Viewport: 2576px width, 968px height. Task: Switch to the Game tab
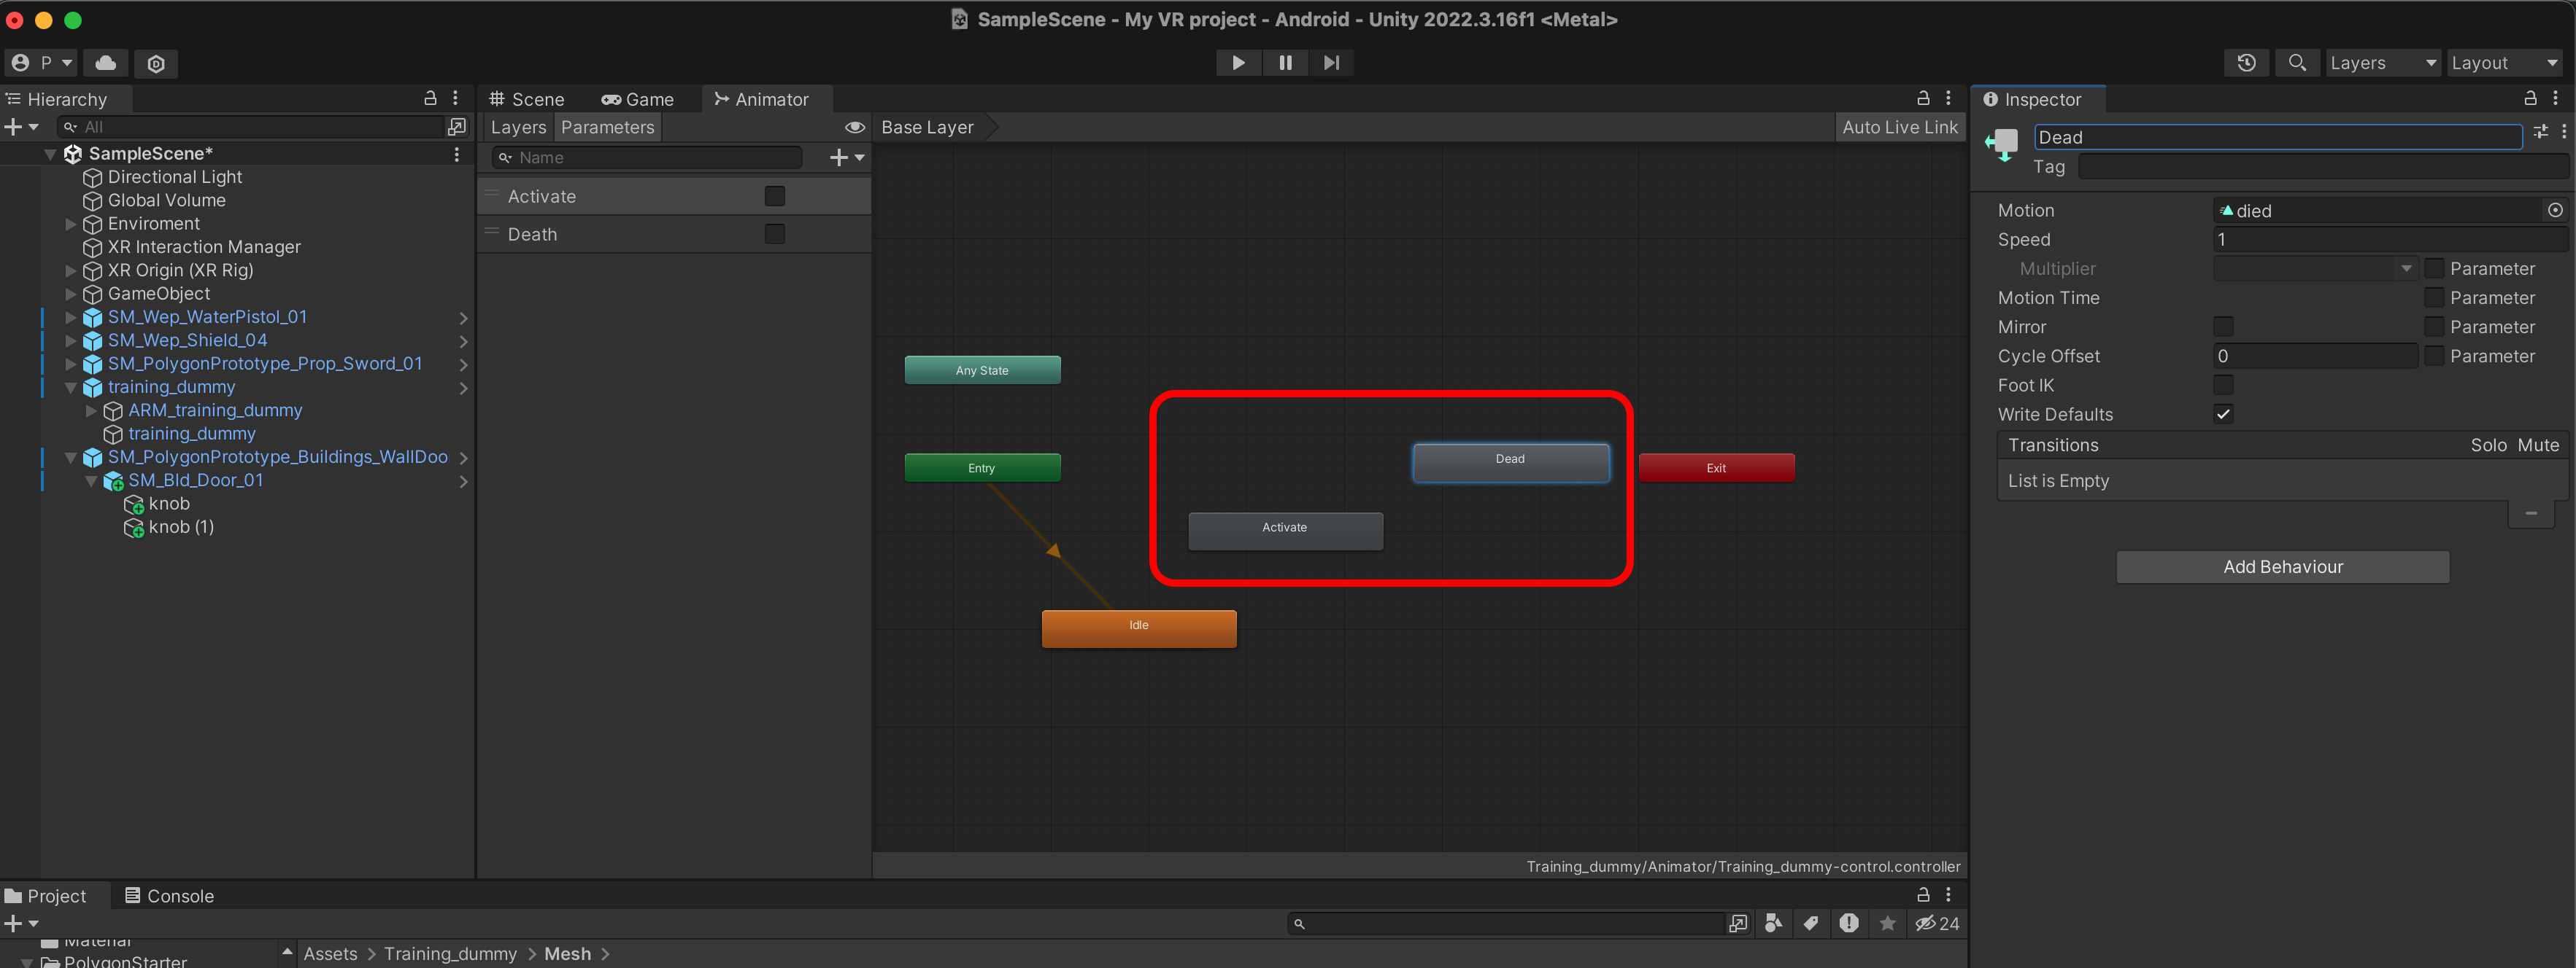638,99
